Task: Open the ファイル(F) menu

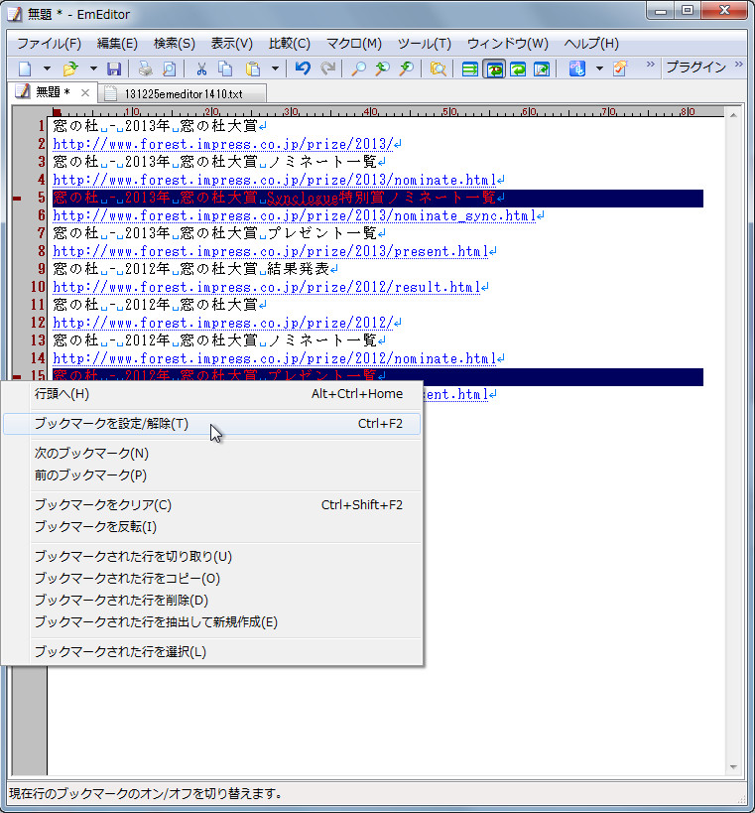Action: pyautogui.click(x=50, y=44)
